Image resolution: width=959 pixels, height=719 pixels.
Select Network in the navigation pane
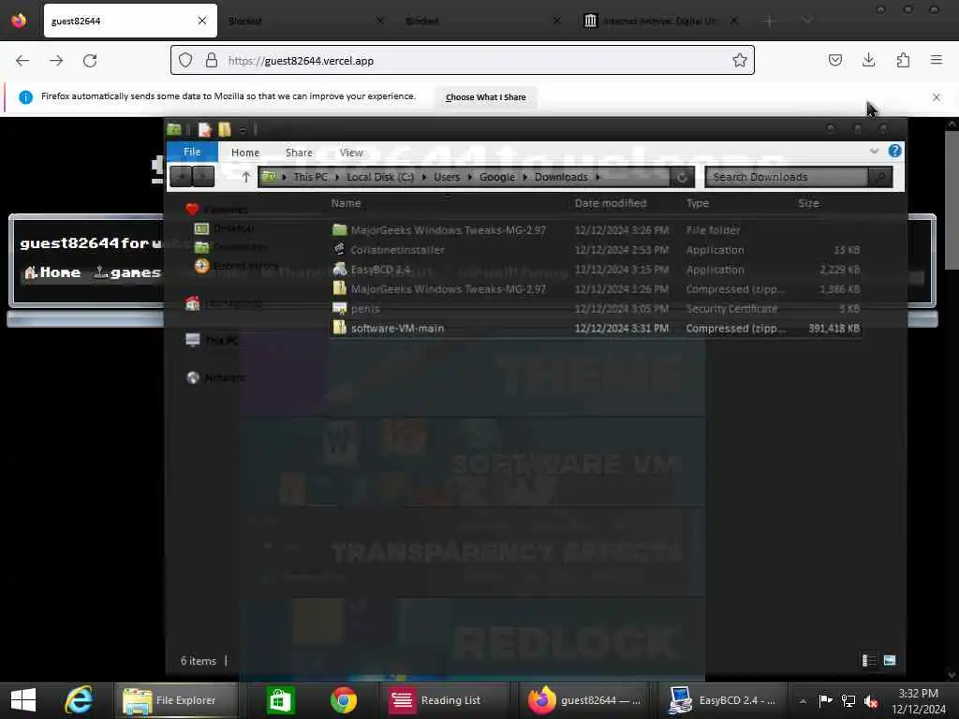(x=216, y=377)
